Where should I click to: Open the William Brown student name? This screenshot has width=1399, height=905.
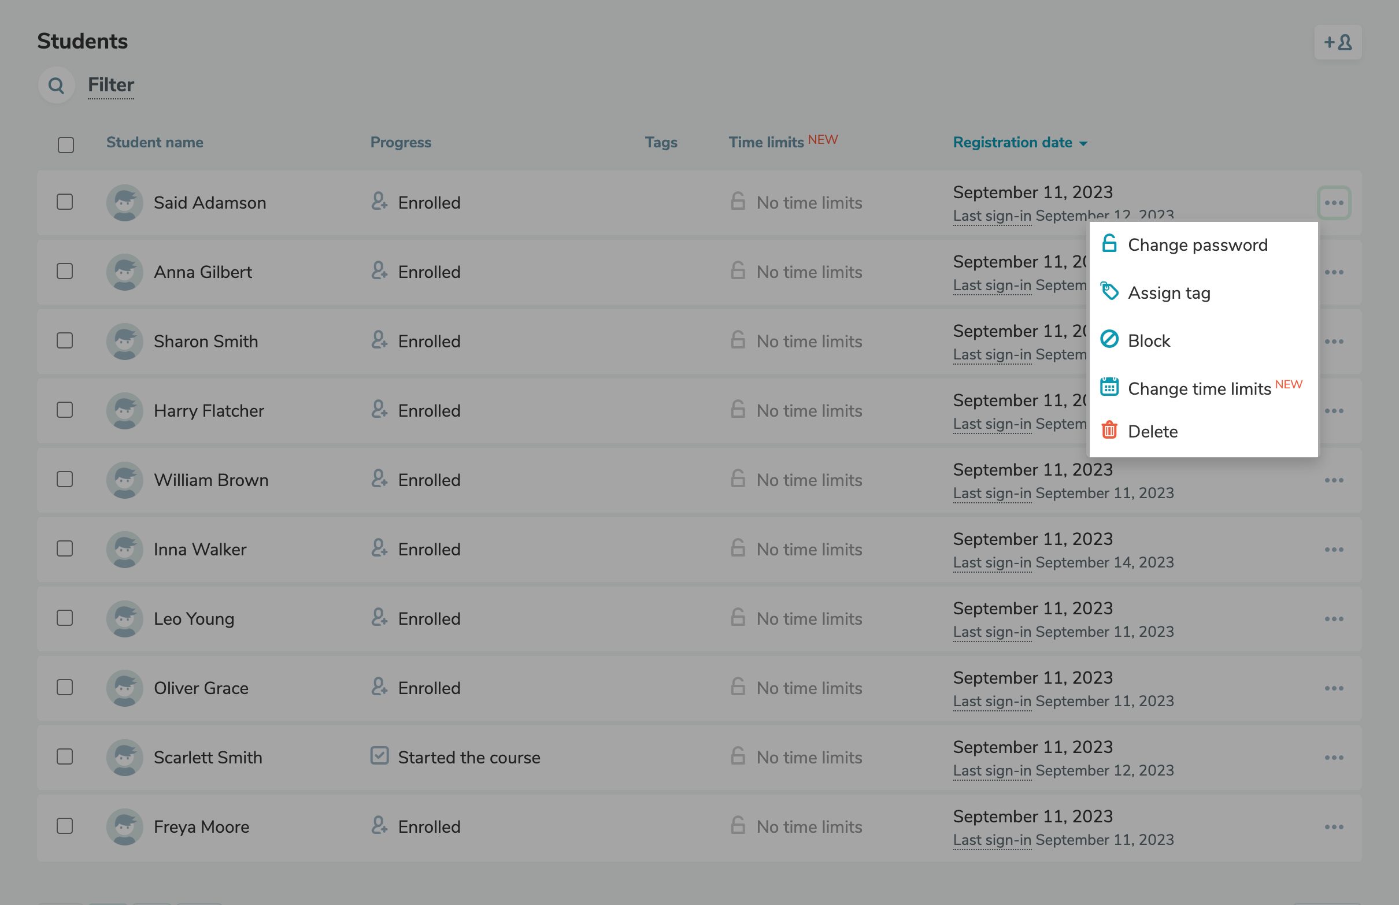pos(211,480)
